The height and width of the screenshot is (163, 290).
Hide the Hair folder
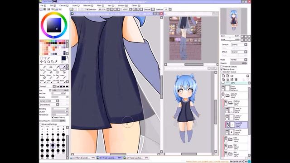tap(226, 145)
